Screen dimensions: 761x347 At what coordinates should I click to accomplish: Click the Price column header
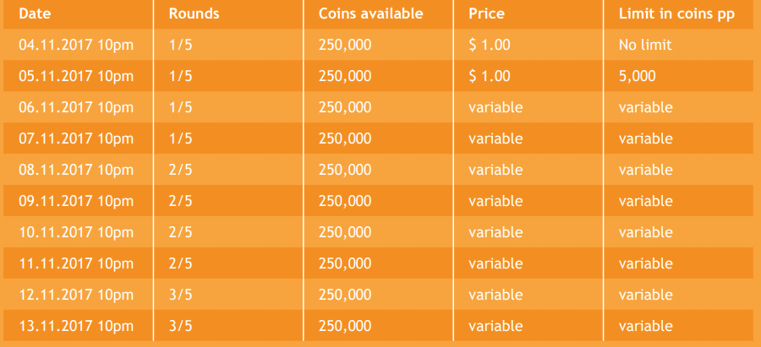(486, 14)
